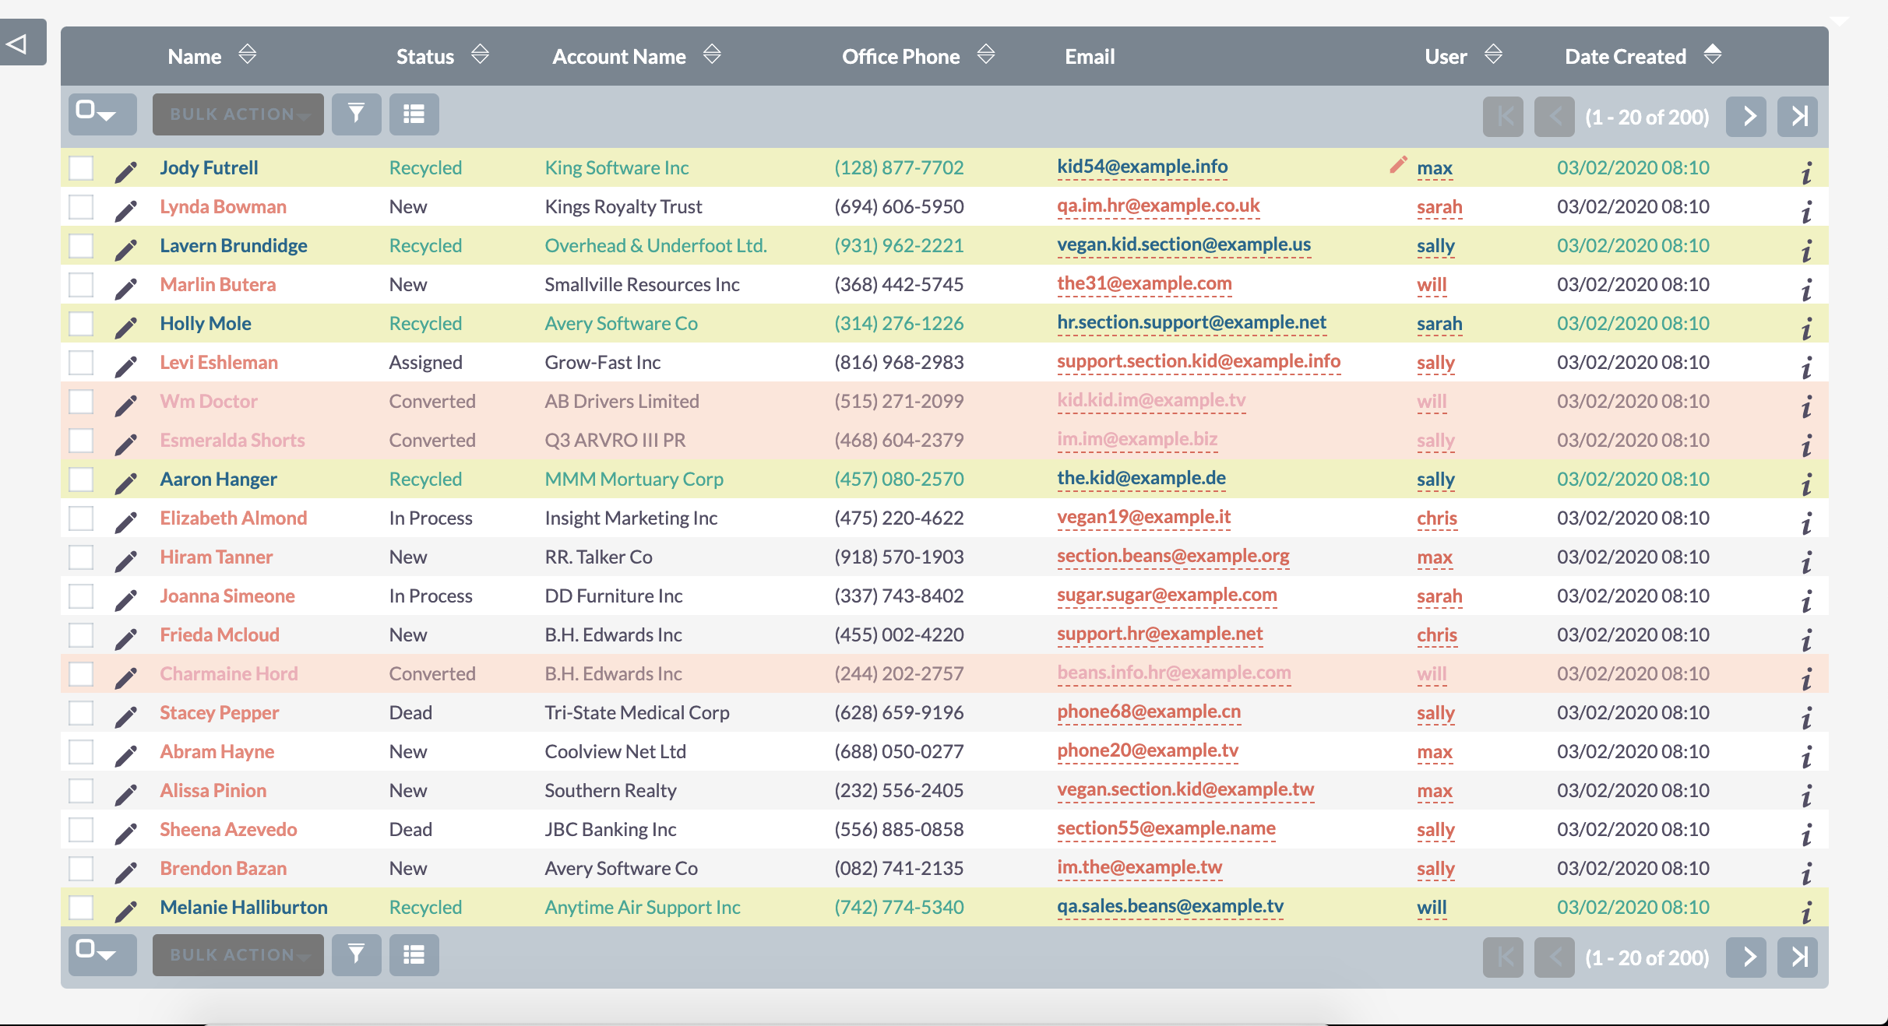Inline edit the user 'max' via red pencil
Screen dimensions: 1888x1026
tap(1397, 164)
